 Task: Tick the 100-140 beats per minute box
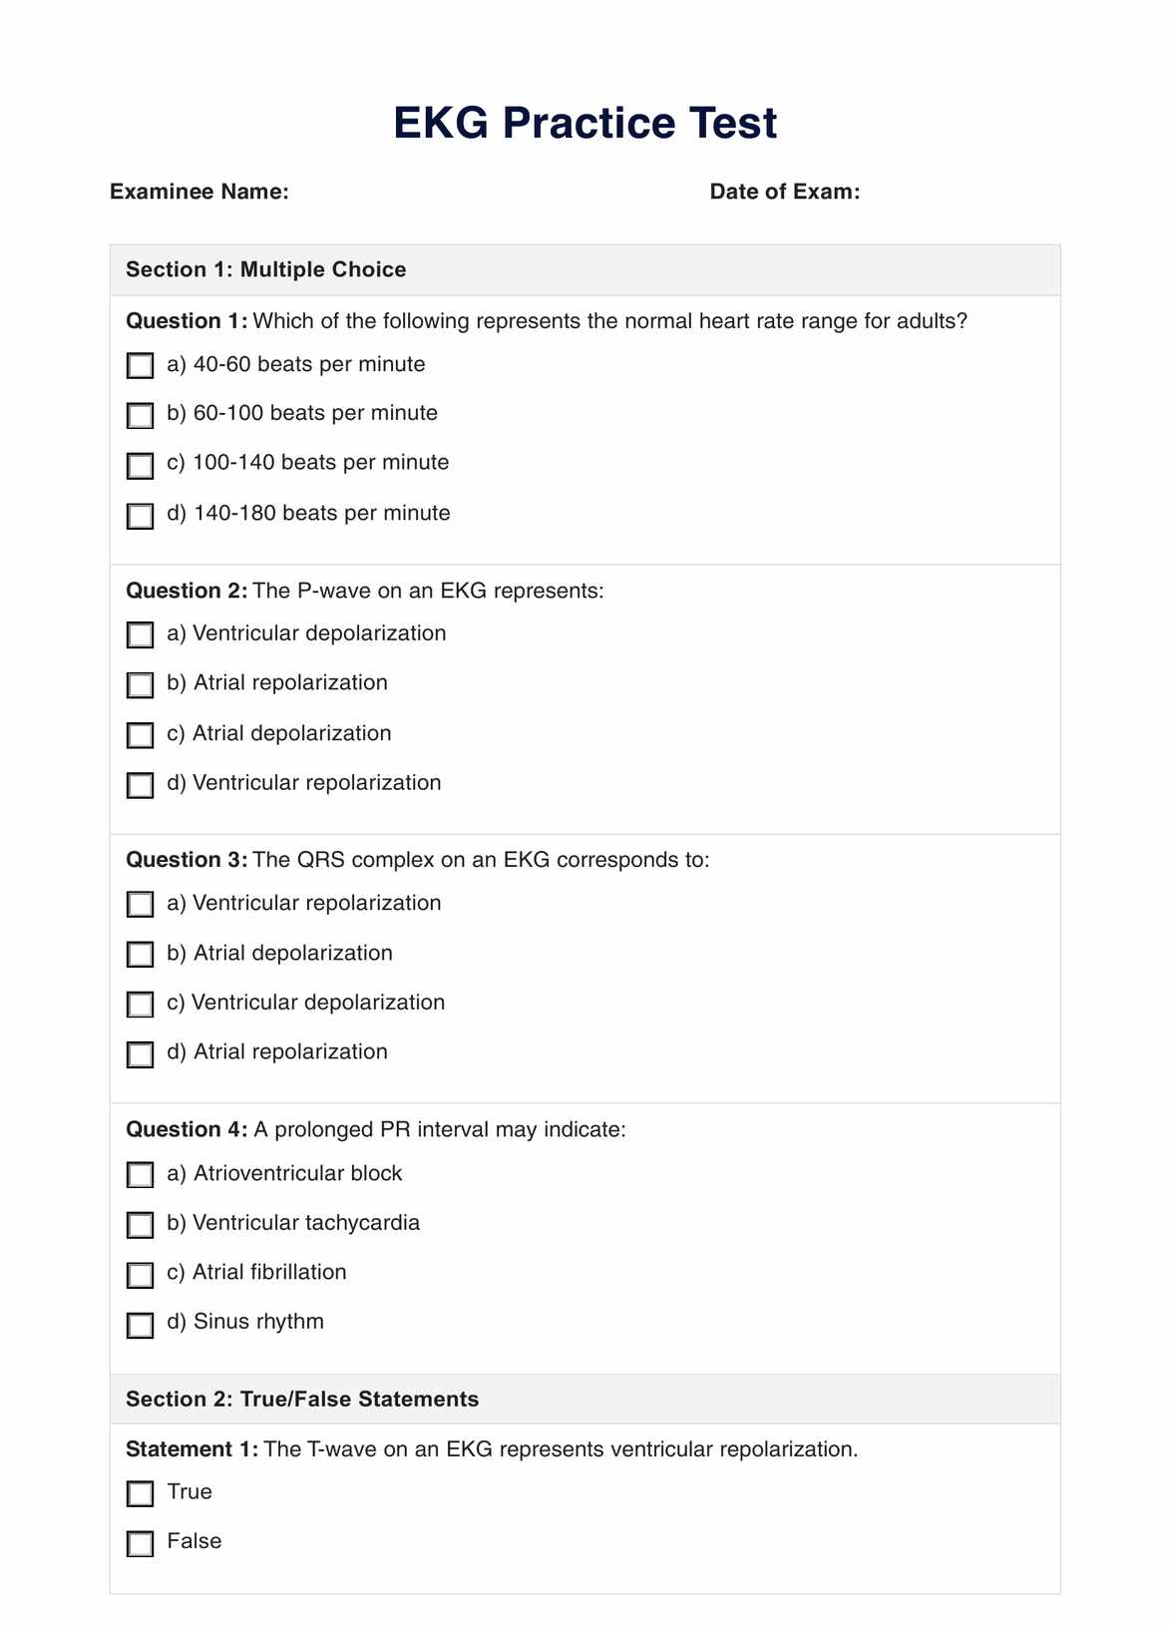(x=141, y=465)
